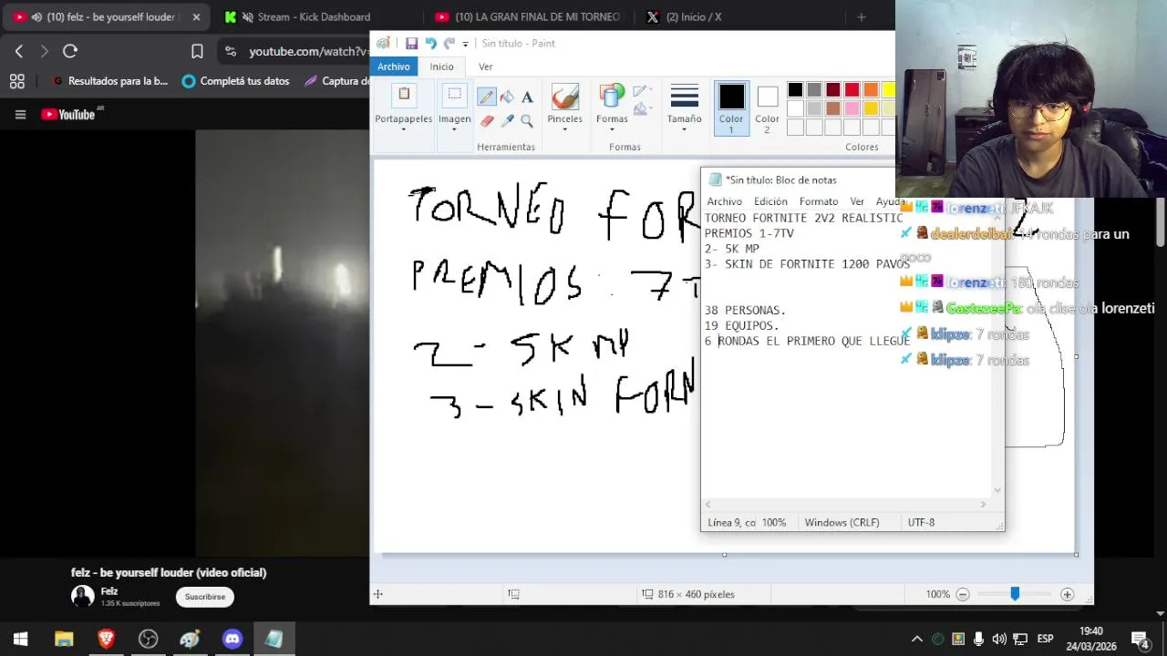Reload the browser page
1167x656 pixels.
pos(70,51)
